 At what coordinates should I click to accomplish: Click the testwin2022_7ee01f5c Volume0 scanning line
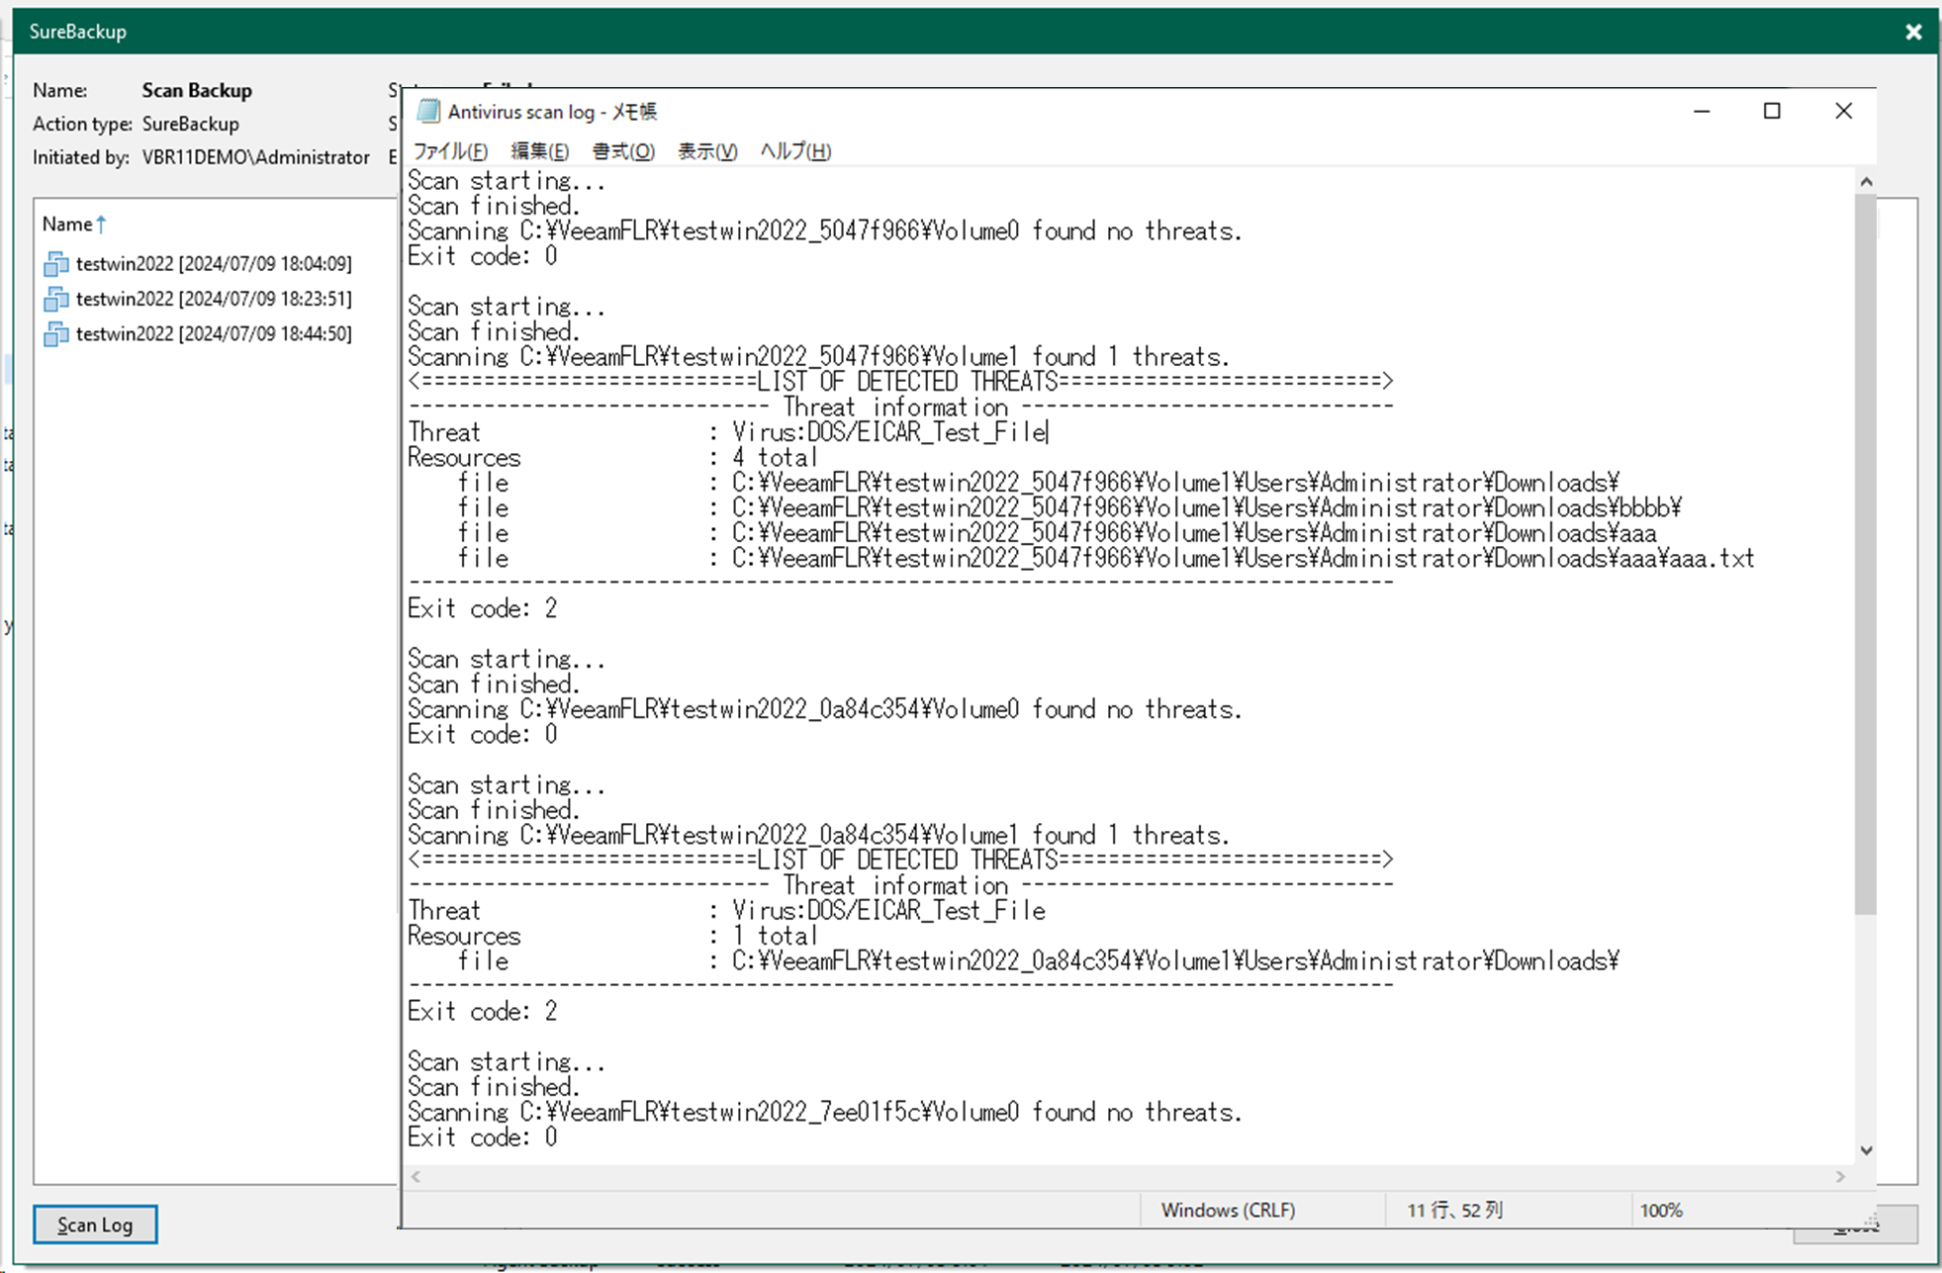tap(824, 1113)
